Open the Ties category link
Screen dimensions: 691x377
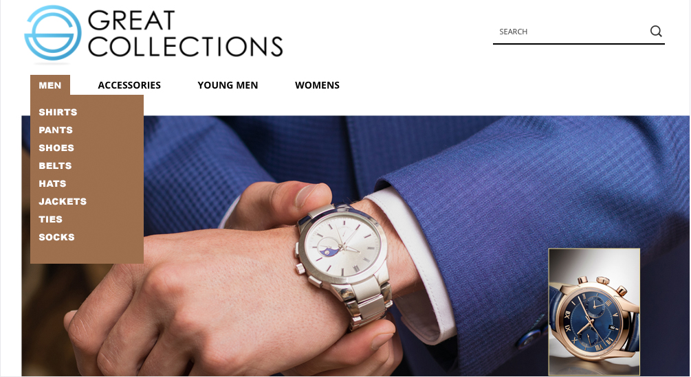coord(51,219)
